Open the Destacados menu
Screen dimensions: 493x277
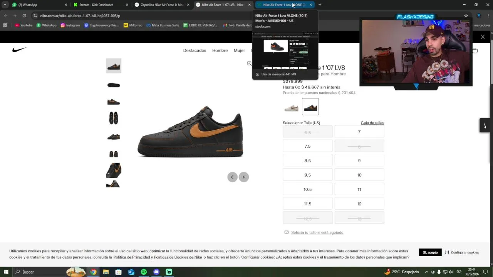tap(195, 50)
